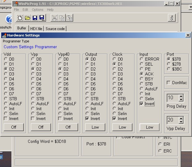
Task: Click the Save As floppy icon
Action: (42, 18)
